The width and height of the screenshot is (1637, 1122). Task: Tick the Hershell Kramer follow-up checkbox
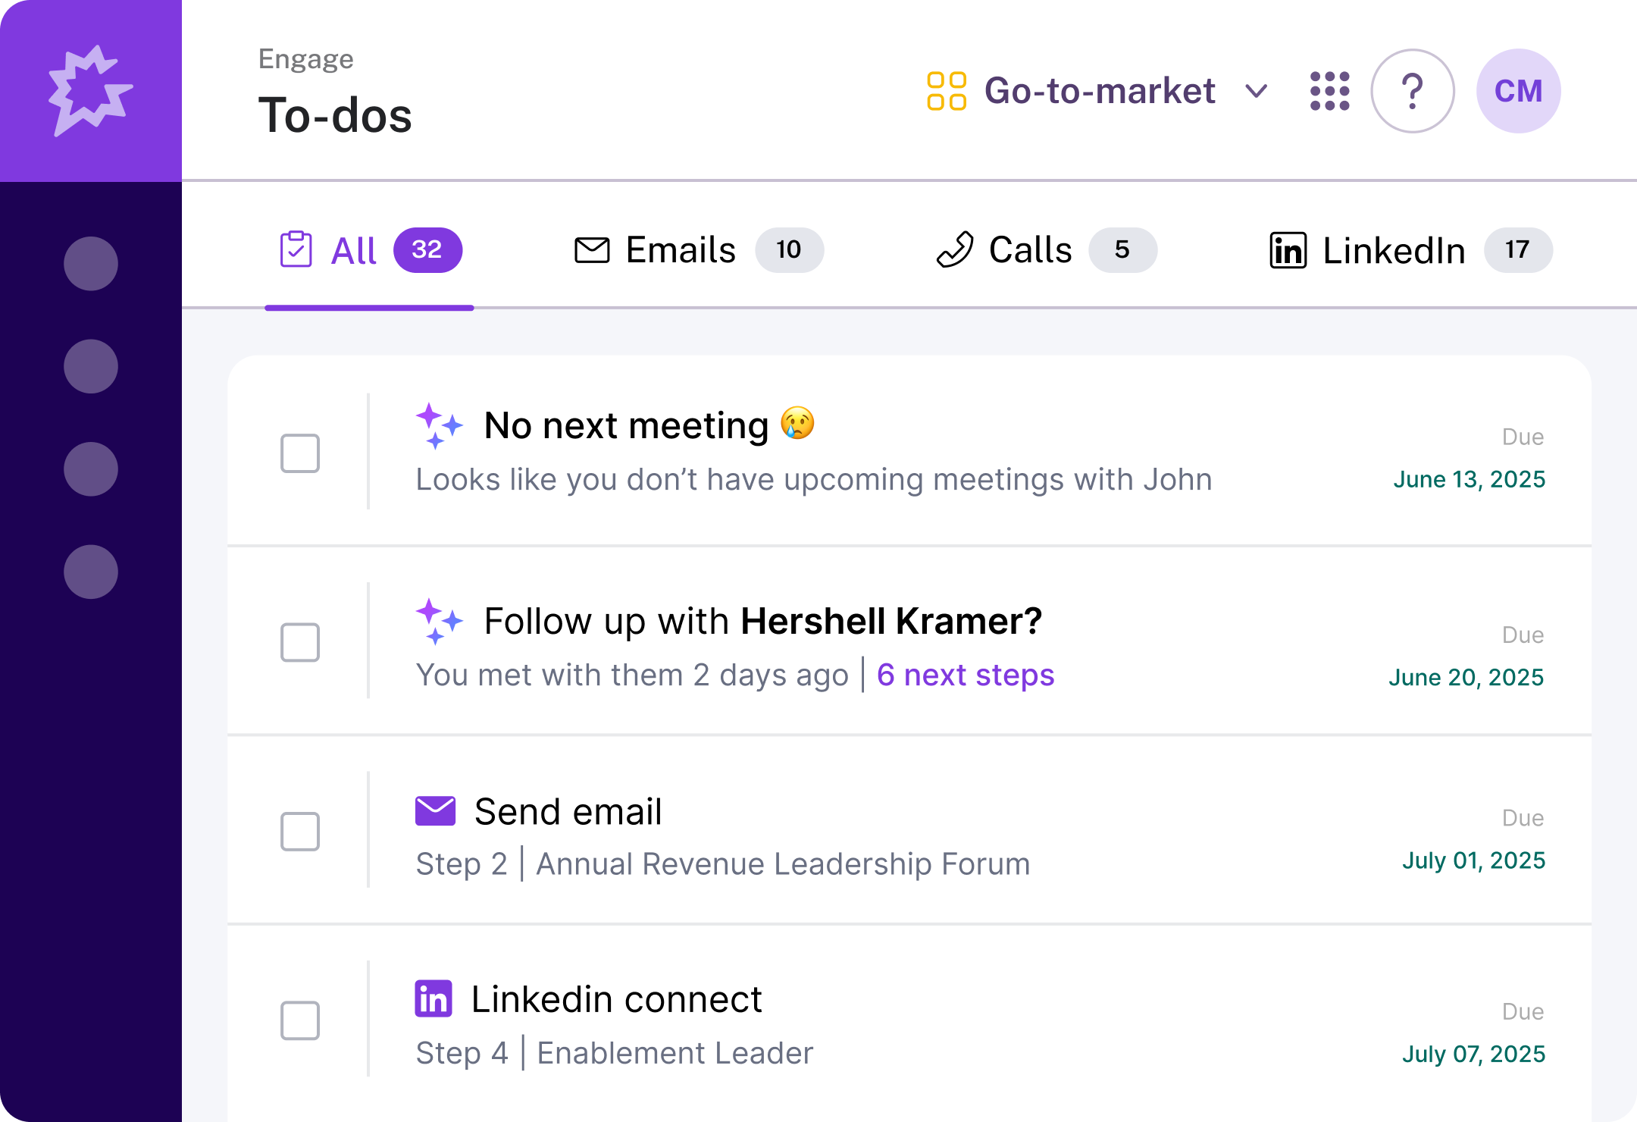click(300, 642)
